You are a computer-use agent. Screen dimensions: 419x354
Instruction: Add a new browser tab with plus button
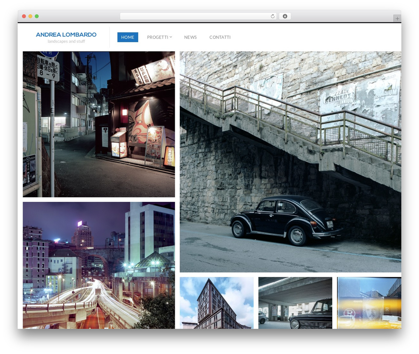(397, 19)
